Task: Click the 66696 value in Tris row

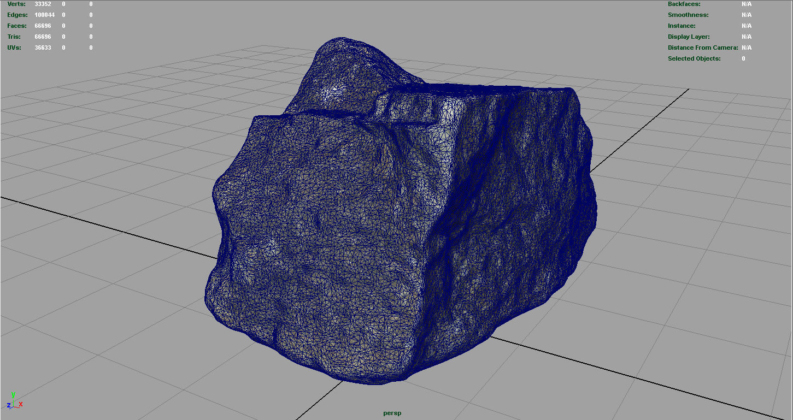Action: (x=43, y=37)
